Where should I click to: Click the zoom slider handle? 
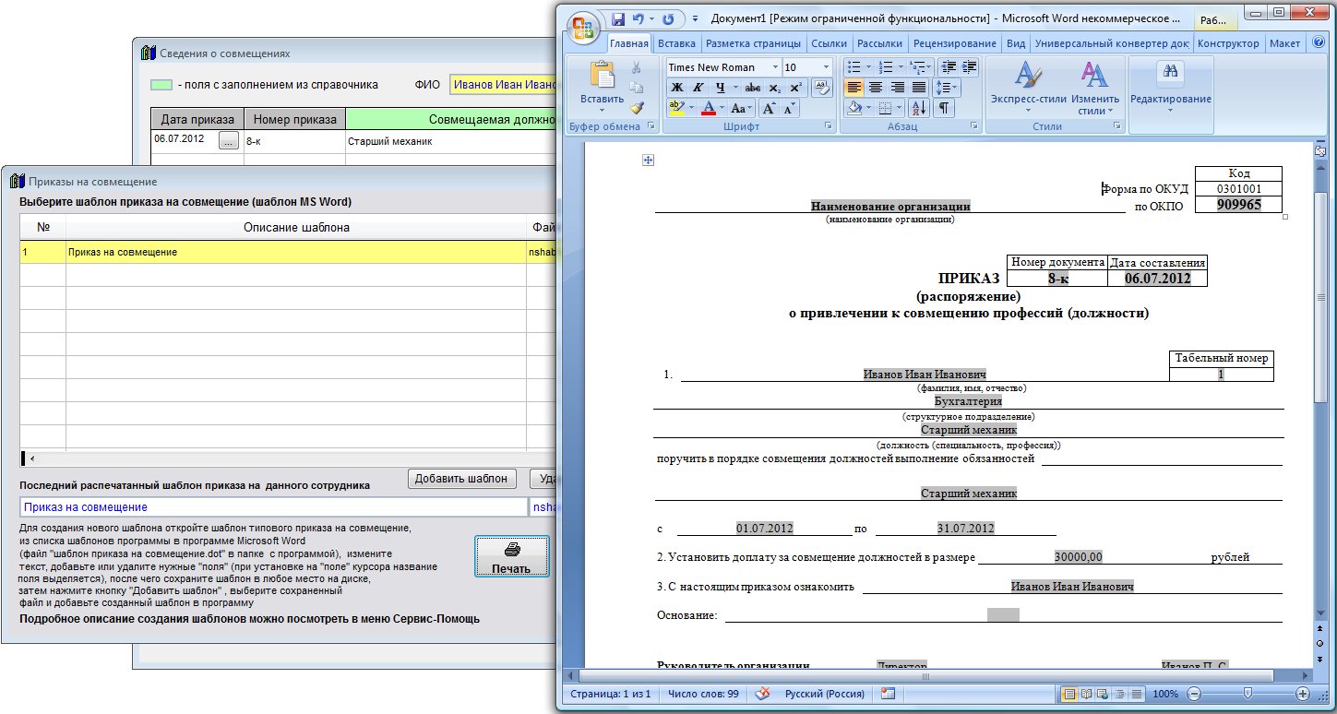pos(1247,694)
